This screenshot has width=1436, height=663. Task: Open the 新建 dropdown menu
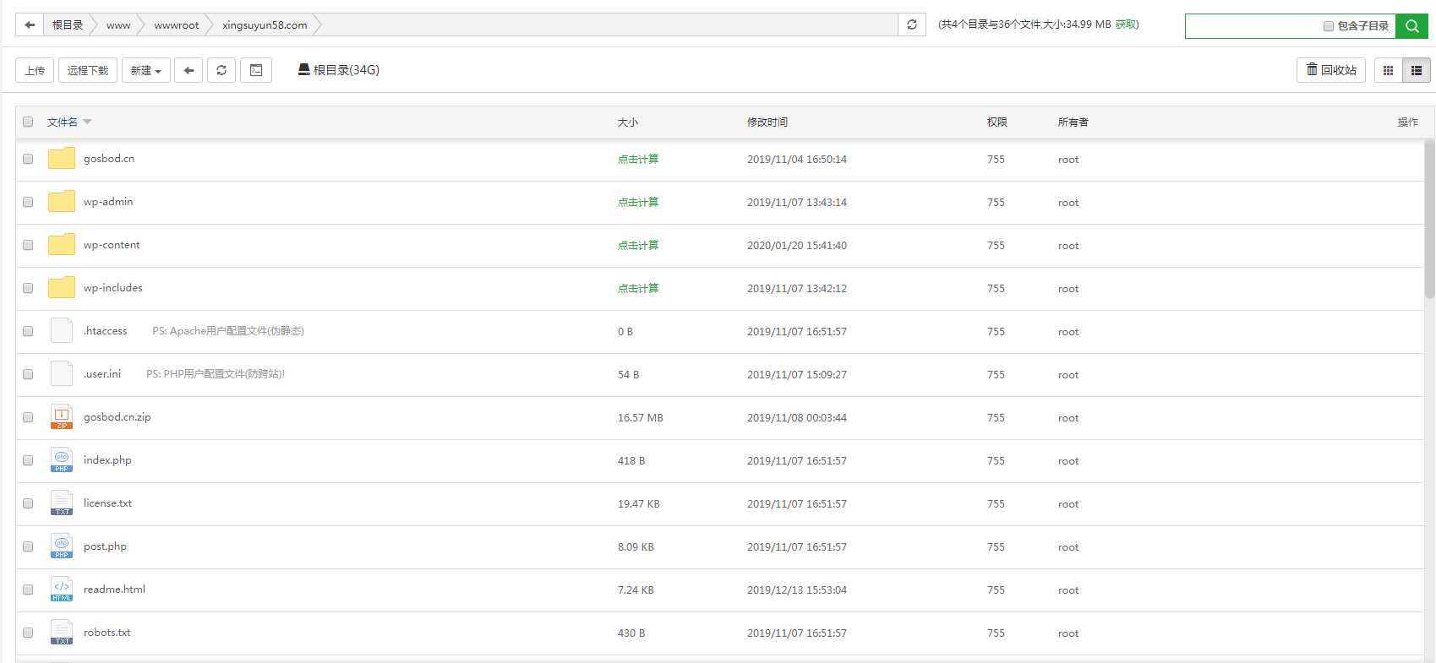tap(146, 70)
